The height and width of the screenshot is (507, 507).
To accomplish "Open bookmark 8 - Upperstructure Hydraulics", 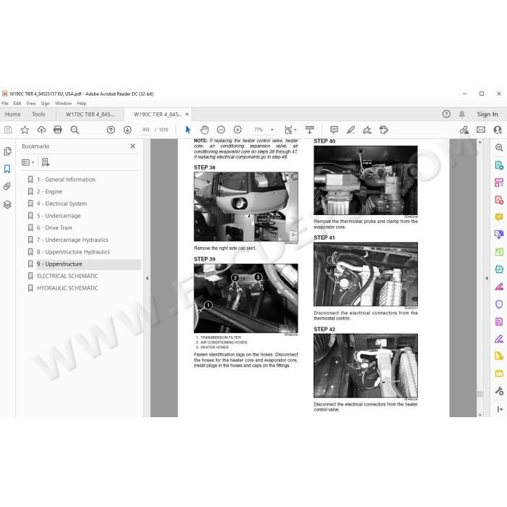I will (73, 252).
